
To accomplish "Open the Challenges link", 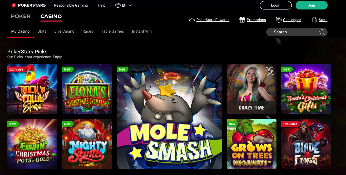I will click(x=292, y=20).
